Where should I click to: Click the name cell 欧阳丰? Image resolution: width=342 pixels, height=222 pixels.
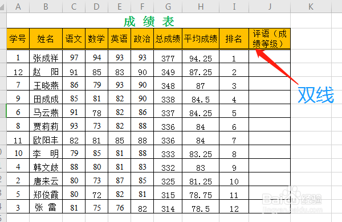coord(46,138)
